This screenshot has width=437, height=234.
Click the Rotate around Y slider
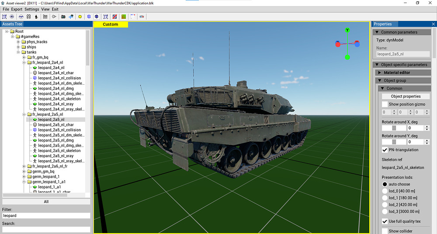(394, 142)
